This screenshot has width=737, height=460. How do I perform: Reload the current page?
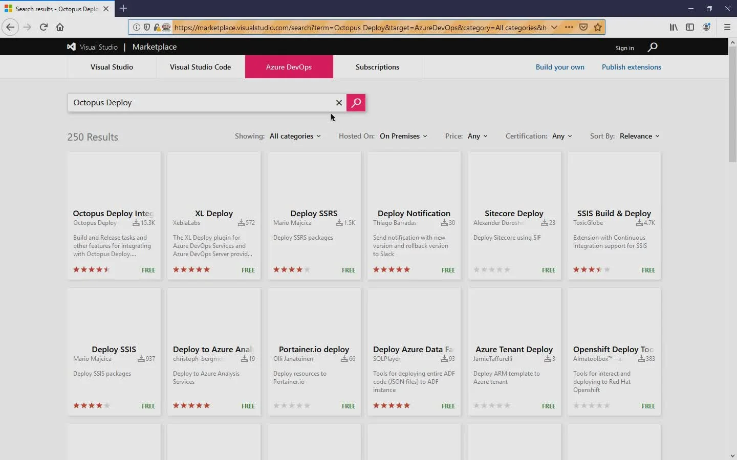(x=44, y=27)
